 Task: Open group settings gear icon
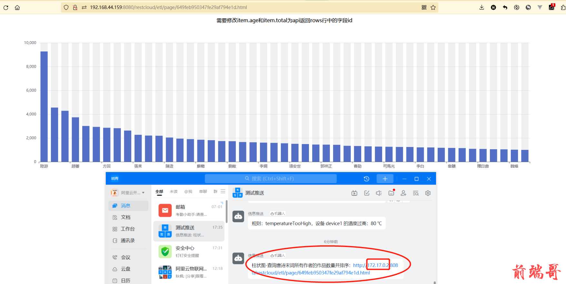428,193
